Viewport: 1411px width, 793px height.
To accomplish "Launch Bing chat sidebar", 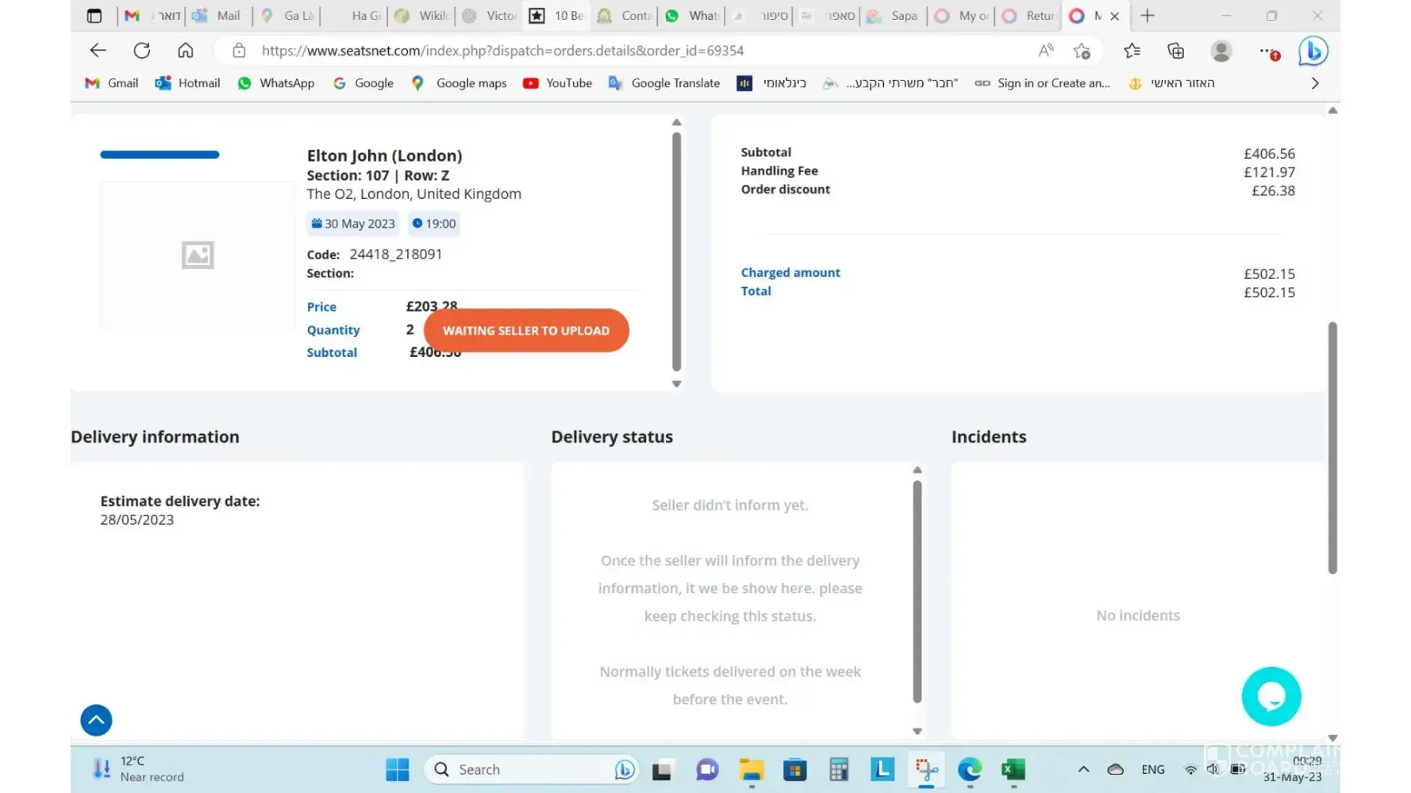I will (1313, 52).
